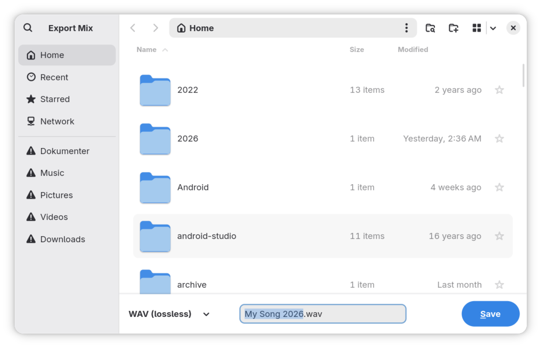Open Pictures bookmark in sidebar

click(x=67, y=195)
